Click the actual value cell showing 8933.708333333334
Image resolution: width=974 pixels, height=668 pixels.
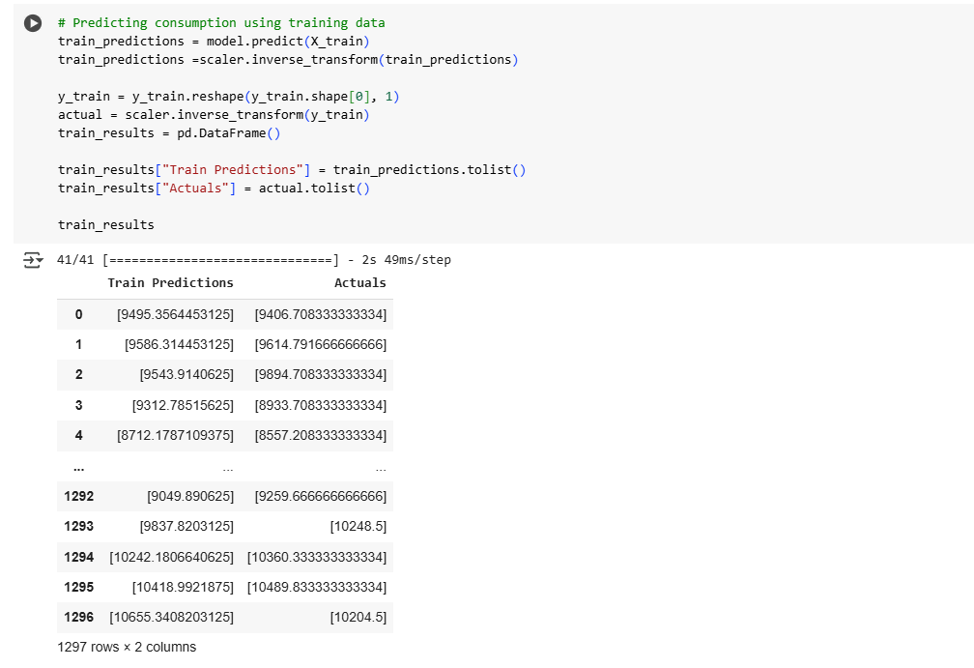pos(321,405)
